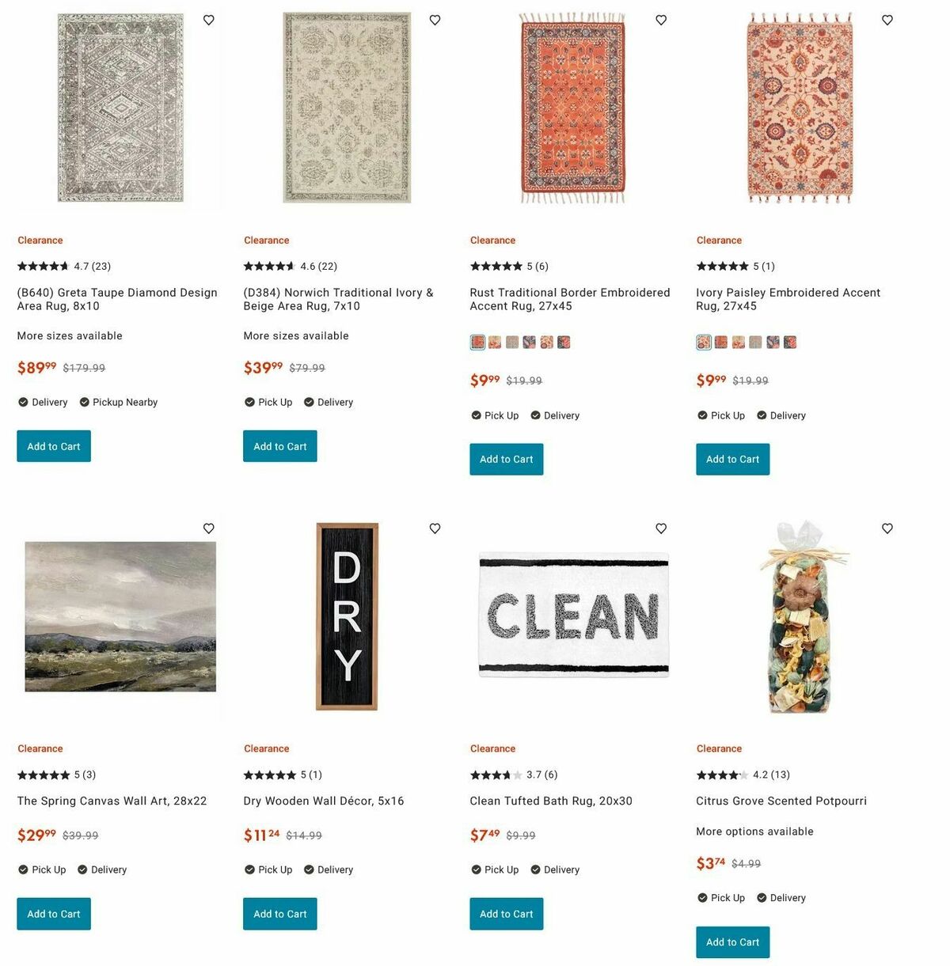Open the potpourri bag product image
Screen dimensions: 950x966
[800, 617]
